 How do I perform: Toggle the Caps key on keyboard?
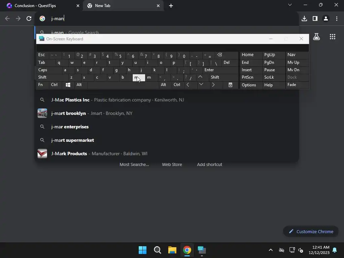49,70
